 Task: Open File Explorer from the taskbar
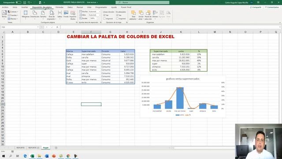pyautogui.click(x=39, y=156)
